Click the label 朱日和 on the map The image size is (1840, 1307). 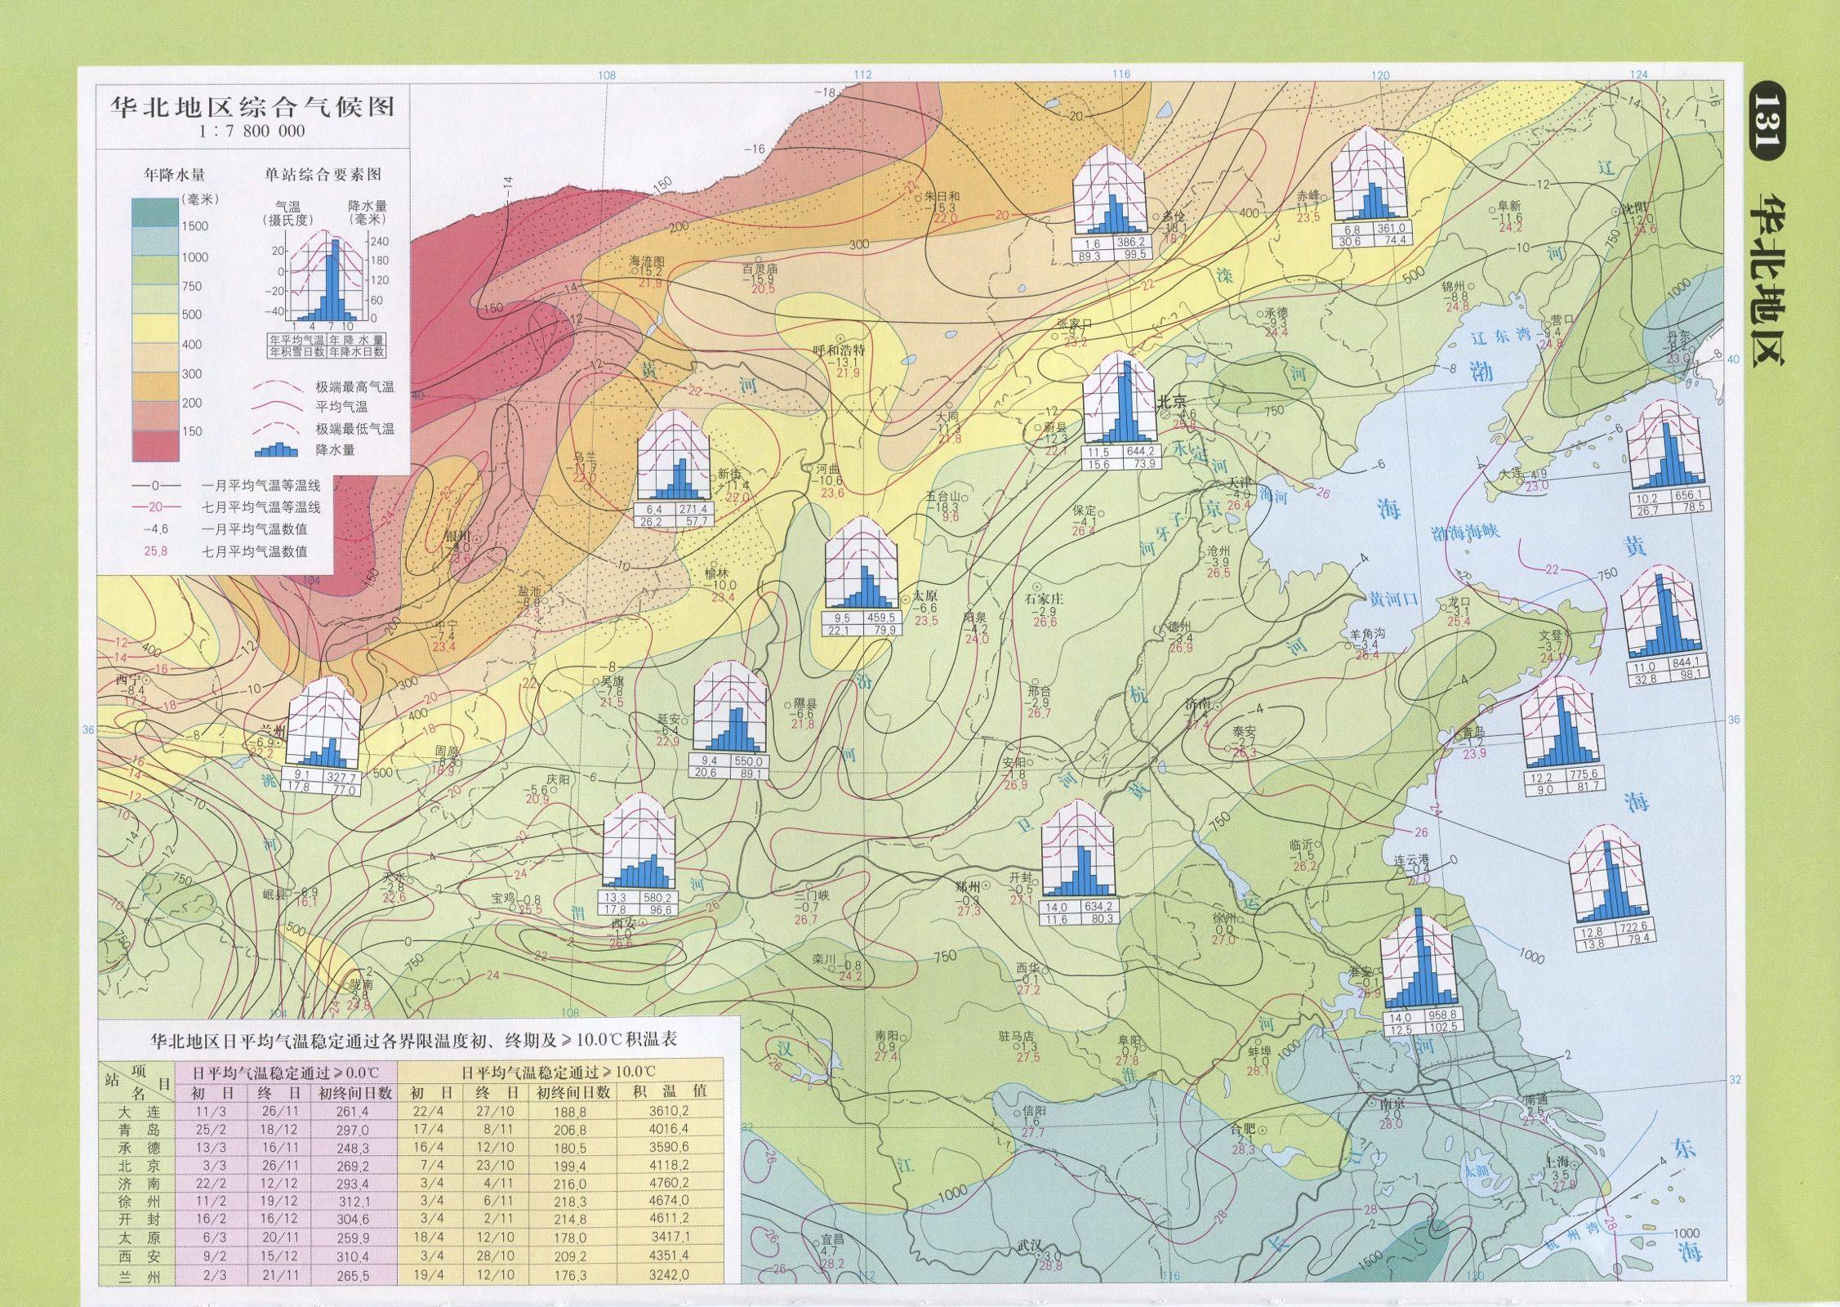942,197
